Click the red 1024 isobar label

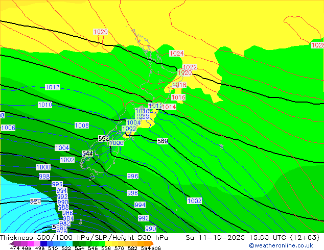point(176,54)
